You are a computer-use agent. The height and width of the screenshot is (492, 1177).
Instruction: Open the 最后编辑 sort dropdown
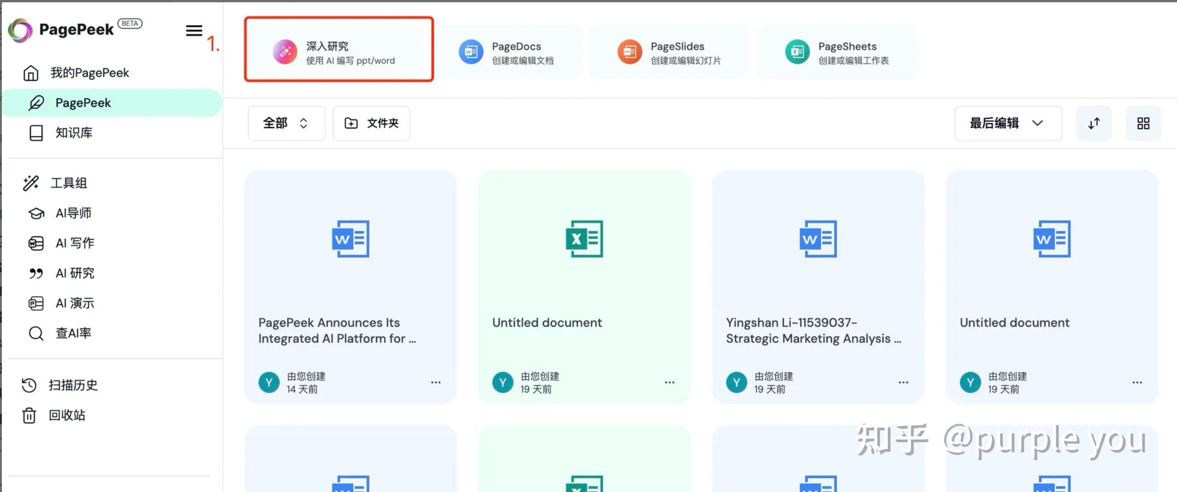click(x=1007, y=123)
